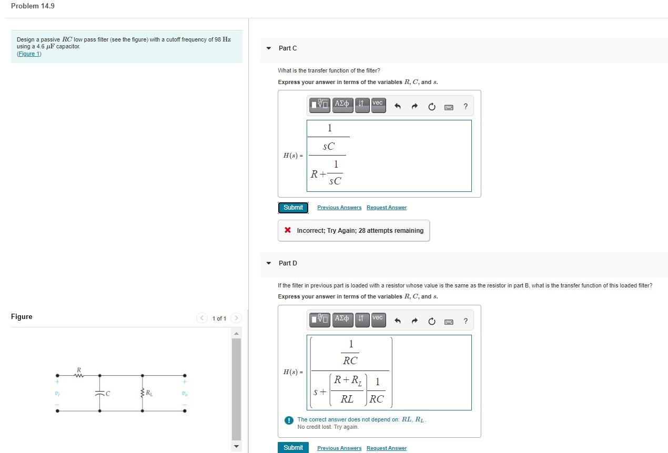Click Request Answer link for Part D
668x453 pixels.
point(387,448)
